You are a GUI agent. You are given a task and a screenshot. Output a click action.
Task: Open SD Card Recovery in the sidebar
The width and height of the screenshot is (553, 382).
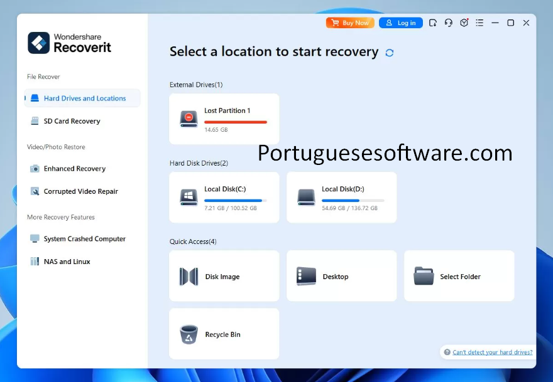pos(71,120)
